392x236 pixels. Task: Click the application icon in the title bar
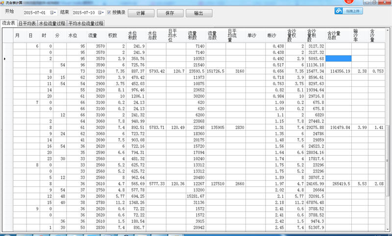pyautogui.click(x=3, y=3)
